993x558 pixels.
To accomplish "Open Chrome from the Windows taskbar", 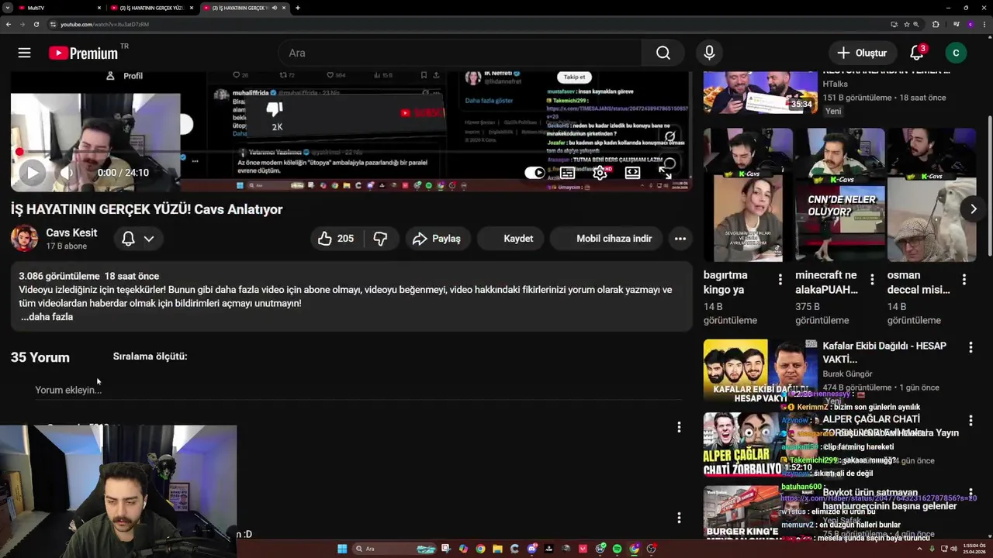I will (x=480, y=549).
